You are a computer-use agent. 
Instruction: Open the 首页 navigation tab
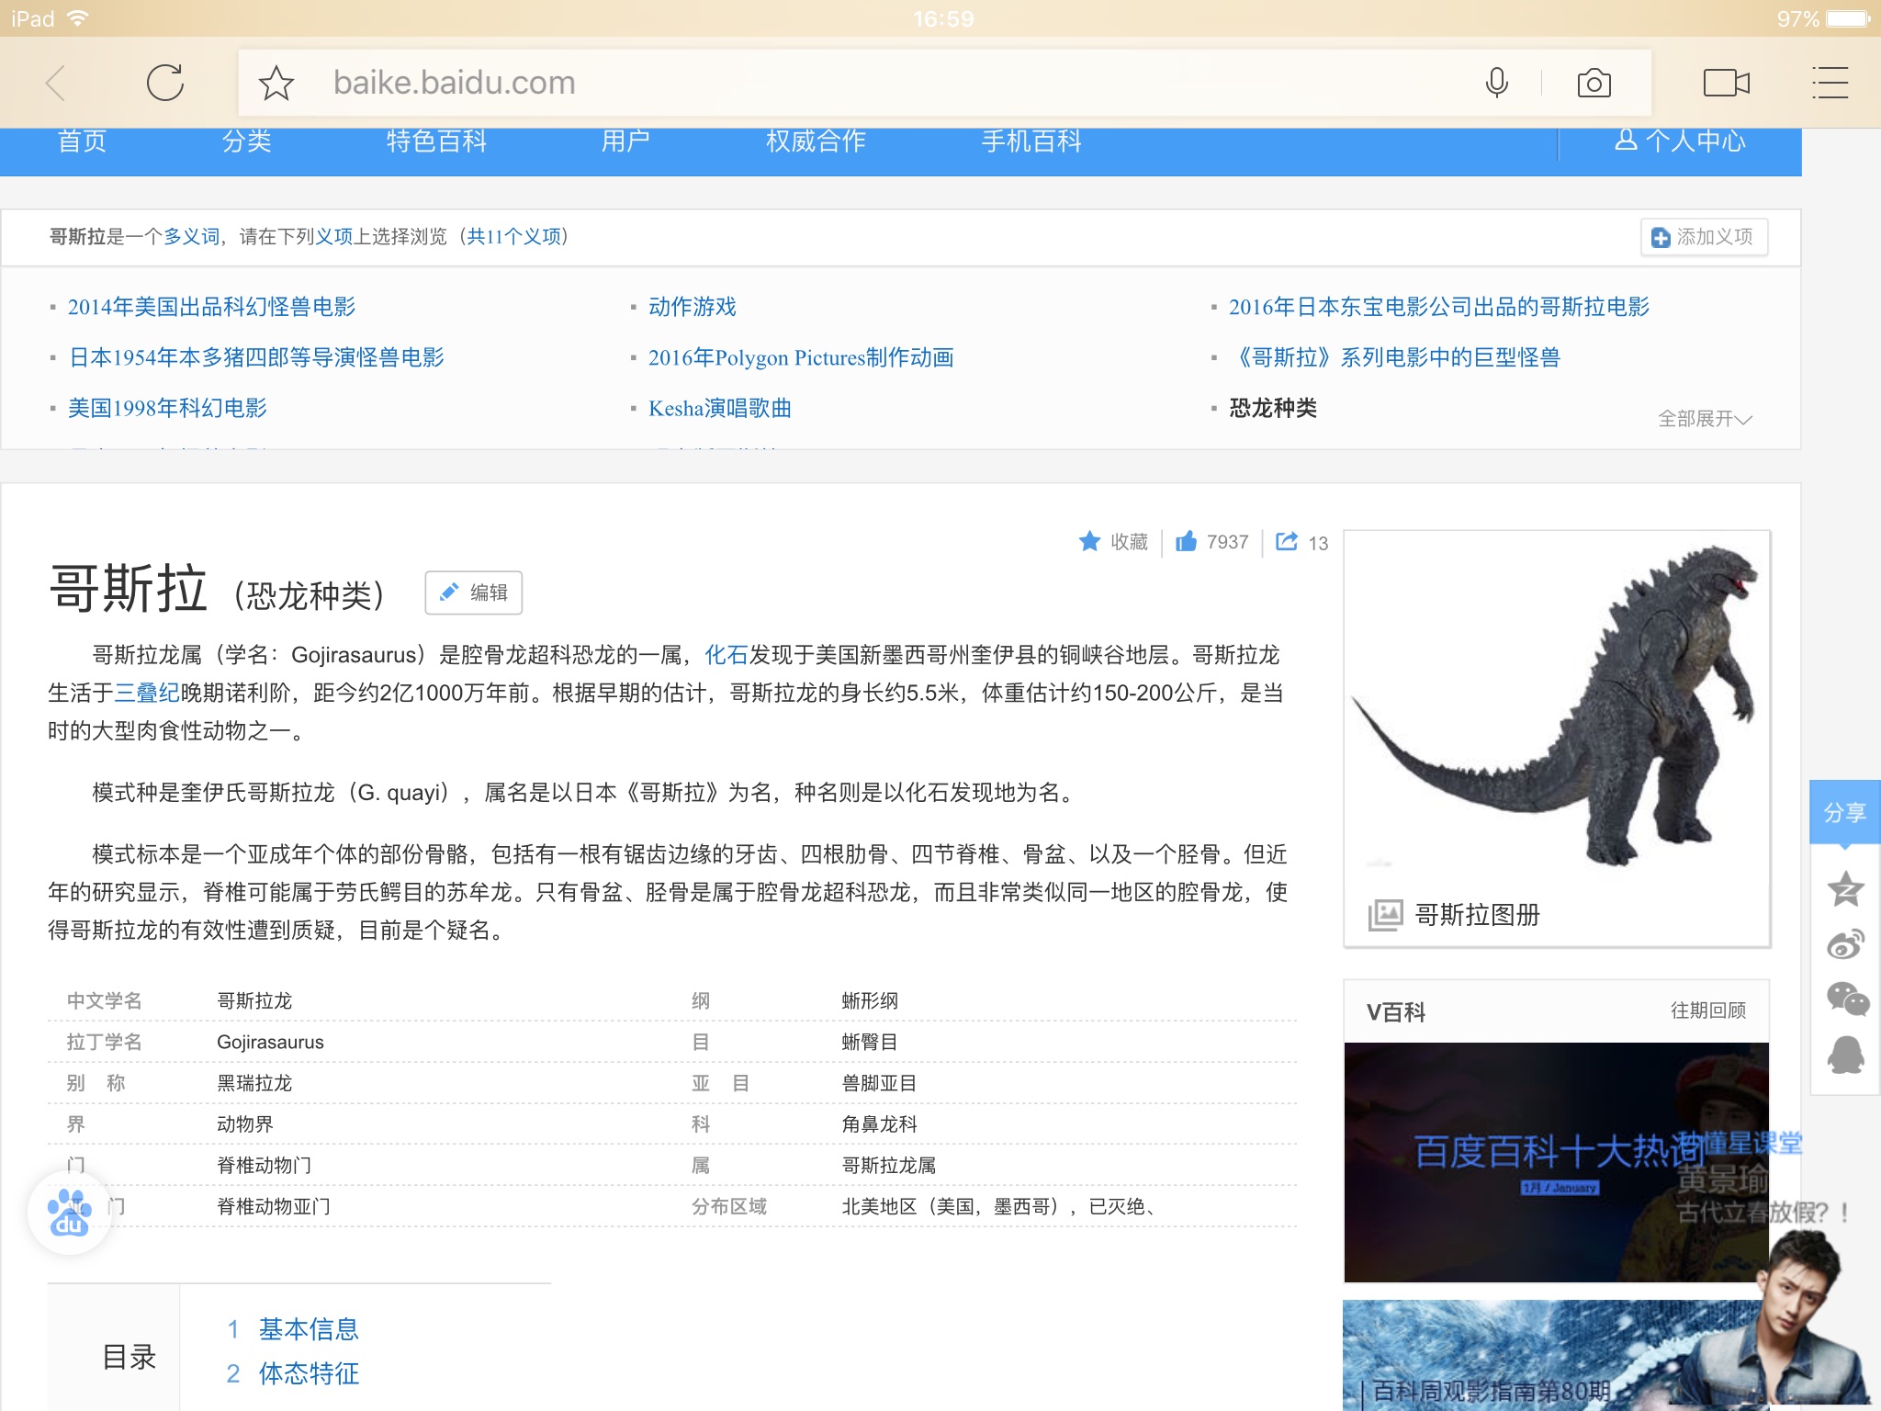pyautogui.click(x=82, y=141)
